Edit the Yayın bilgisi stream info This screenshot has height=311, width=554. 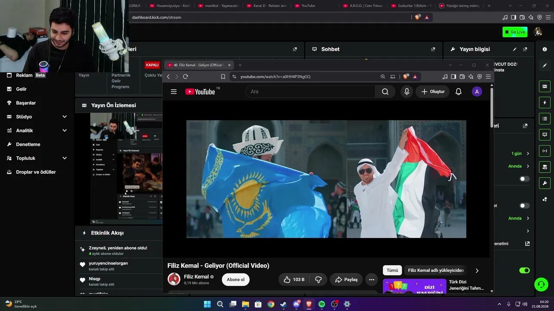(515, 49)
